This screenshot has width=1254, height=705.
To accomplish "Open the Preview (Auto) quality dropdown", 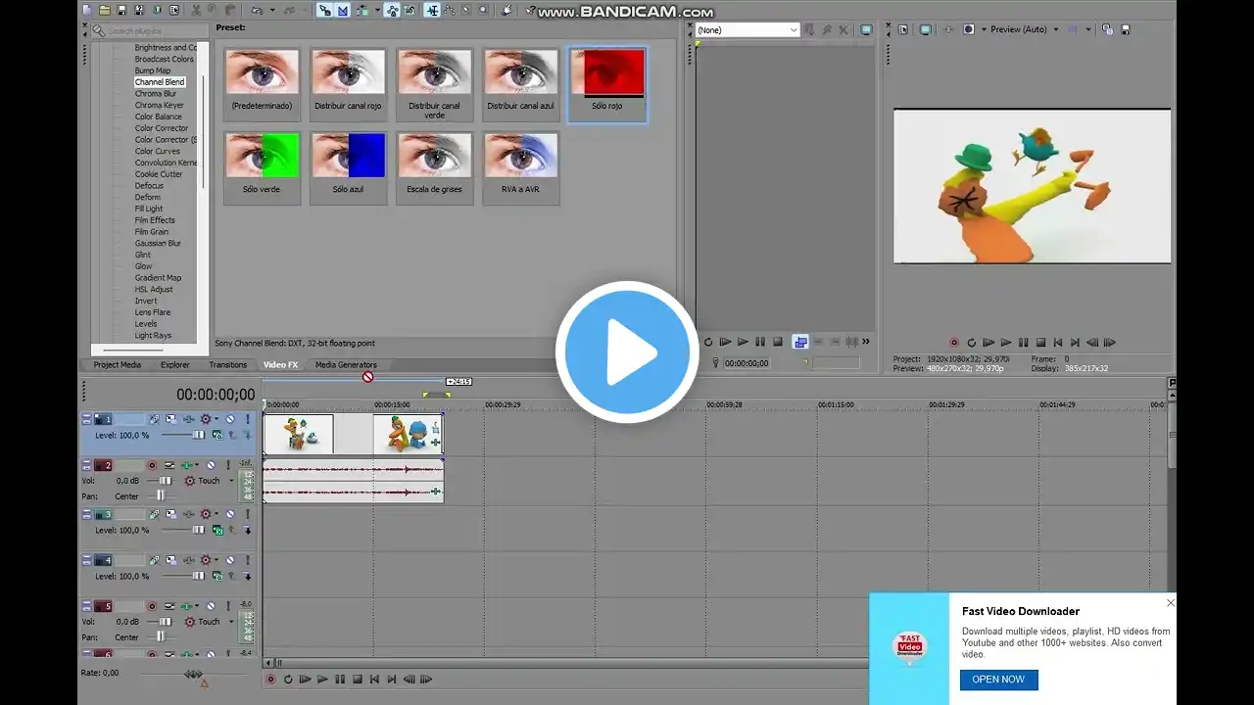I will pyautogui.click(x=1055, y=29).
